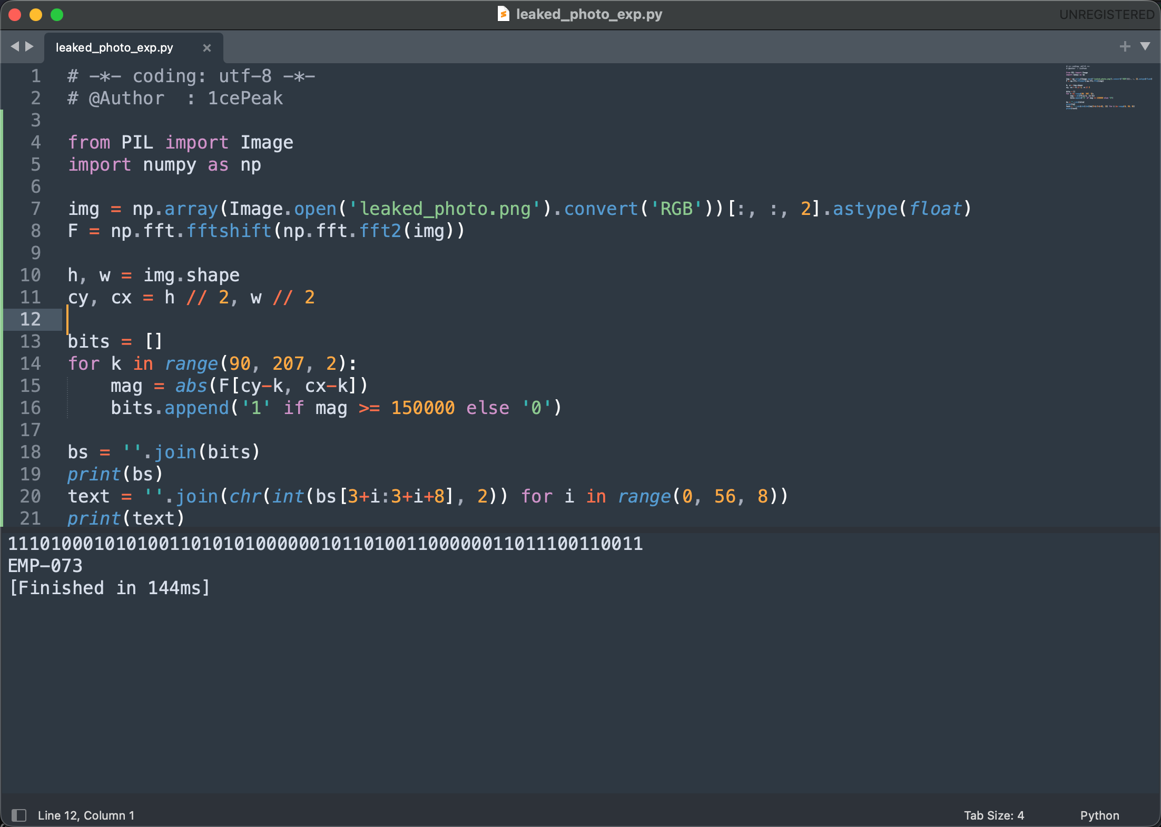
Task: Click the green fullscreen window button
Action: click(57, 15)
